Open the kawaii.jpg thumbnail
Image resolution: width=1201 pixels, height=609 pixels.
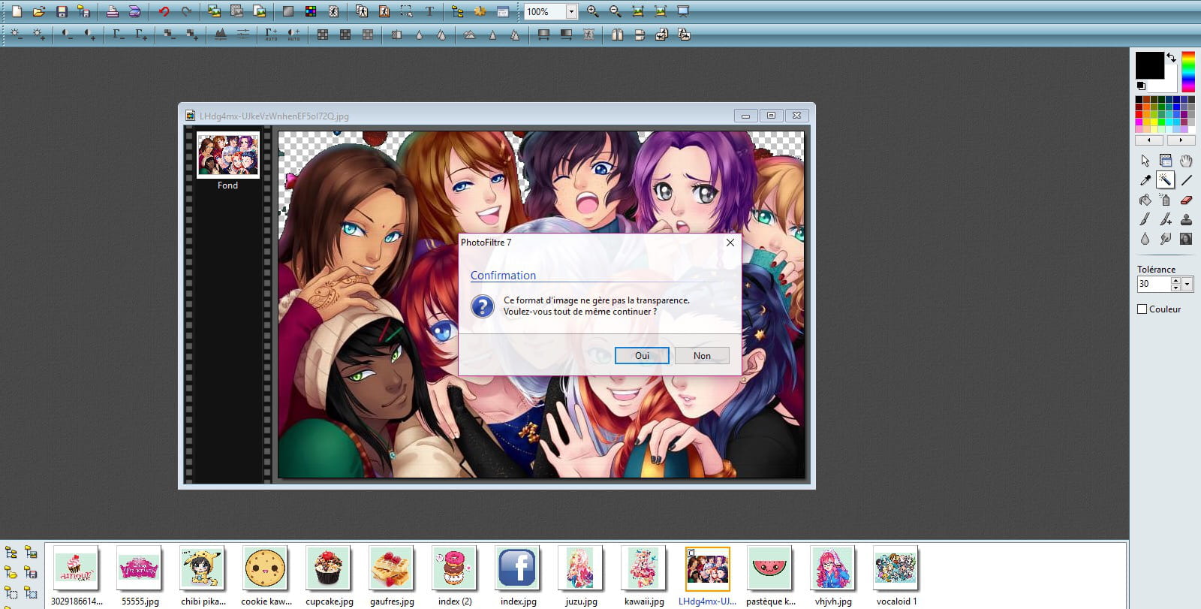pyautogui.click(x=643, y=568)
